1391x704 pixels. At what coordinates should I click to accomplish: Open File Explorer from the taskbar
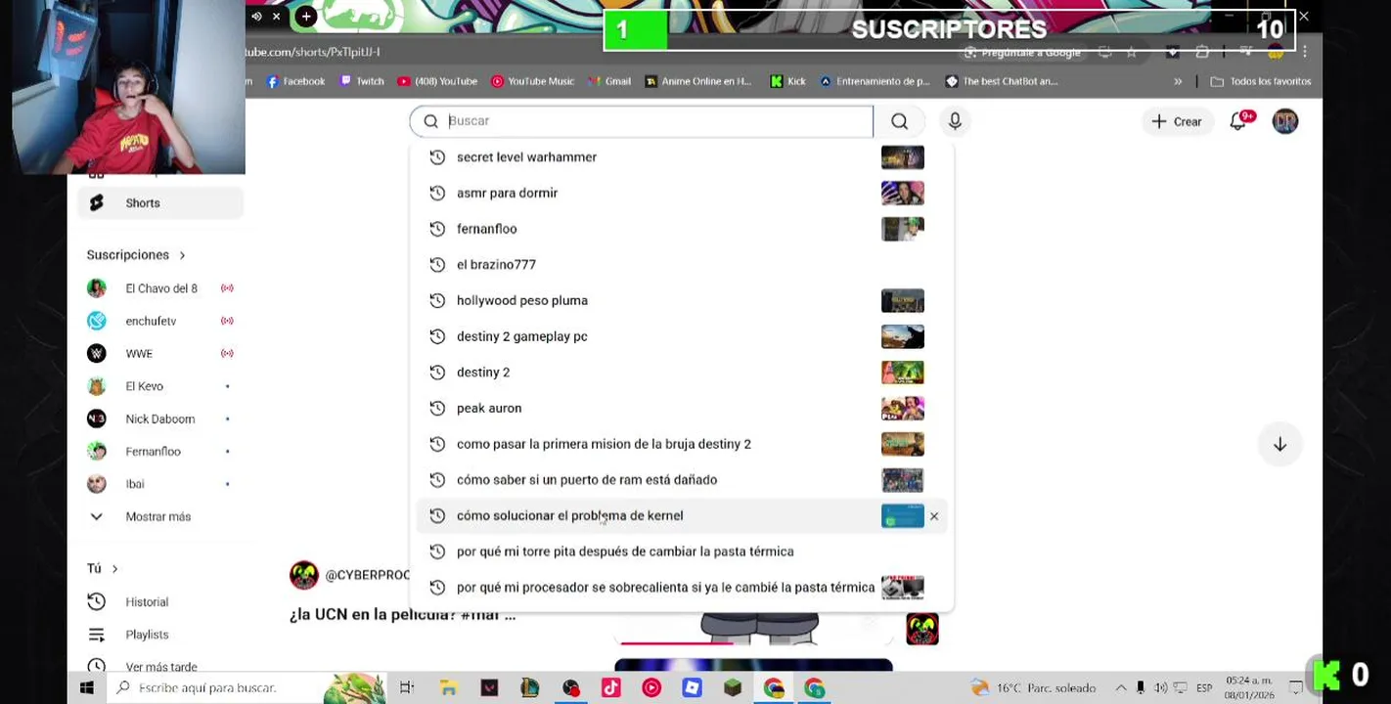point(447,688)
